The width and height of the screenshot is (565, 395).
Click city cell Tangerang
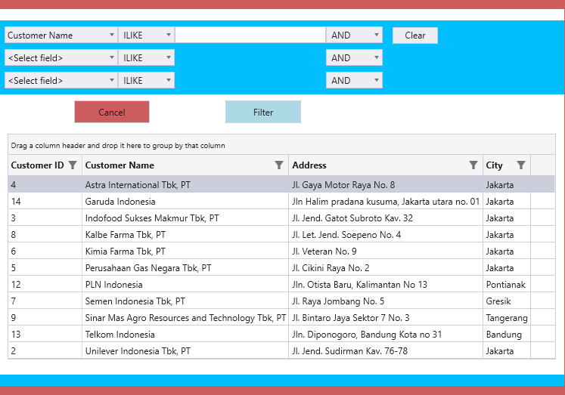point(507,318)
